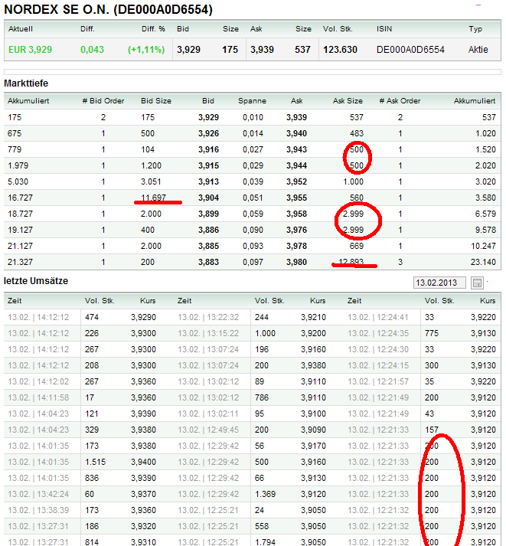Image resolution: width=506 pixels, height=546 pixels.
Task: Click the # Bid Order column header
Action: click(x=103, y=101)
